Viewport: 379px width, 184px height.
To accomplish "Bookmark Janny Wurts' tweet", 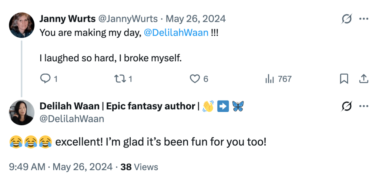I will (x=344, y=79).
